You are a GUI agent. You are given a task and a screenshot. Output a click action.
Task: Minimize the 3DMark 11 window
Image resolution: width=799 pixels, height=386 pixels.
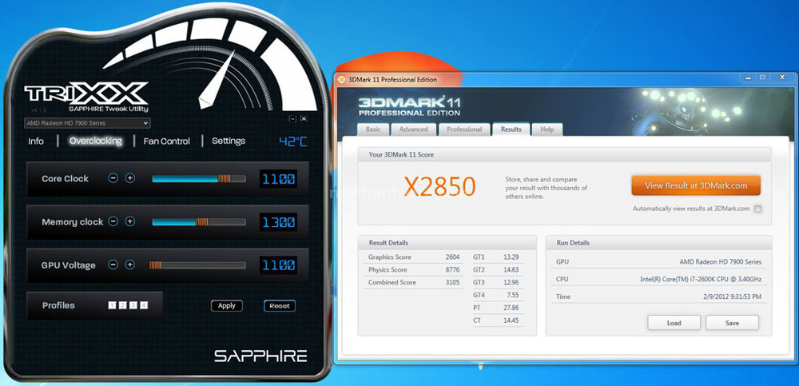[x=748, y=78]
